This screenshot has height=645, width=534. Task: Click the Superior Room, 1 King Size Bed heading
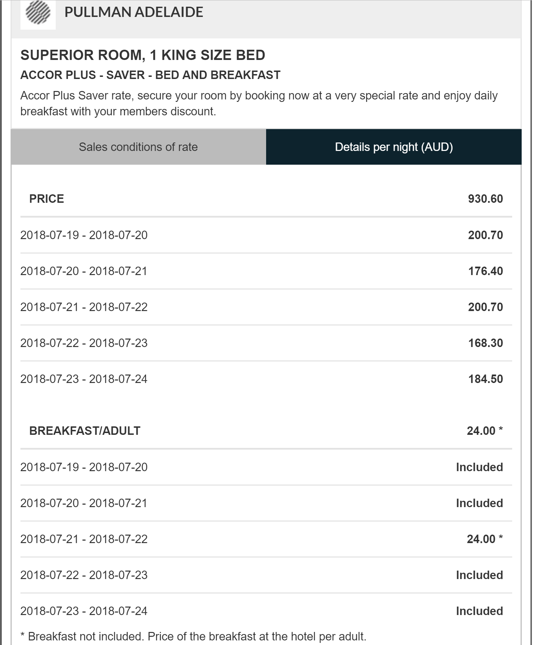pos(143,55)
